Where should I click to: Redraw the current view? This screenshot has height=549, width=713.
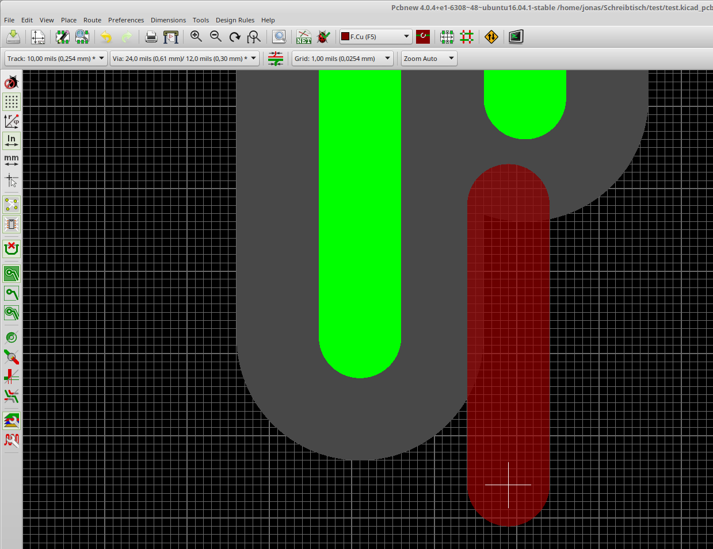tap(235, 37)
